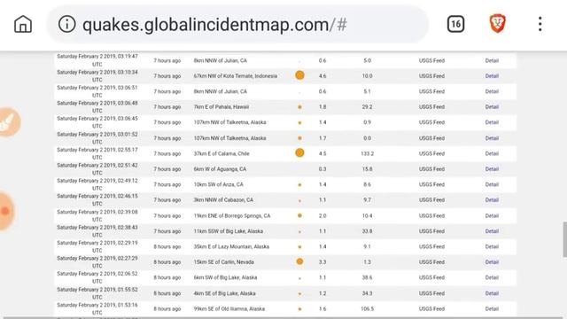Image resolution: width=567 pixels, height=319 pixels.
Task: Select the text '67km NW of Kota Ternate, Indonesia'
Action: [x=236, y=76]
